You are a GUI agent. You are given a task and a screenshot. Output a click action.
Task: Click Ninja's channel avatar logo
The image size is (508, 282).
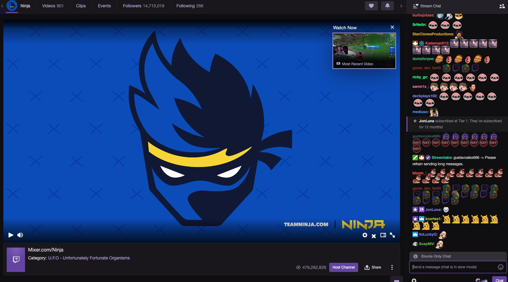click(x=12, y=5)
